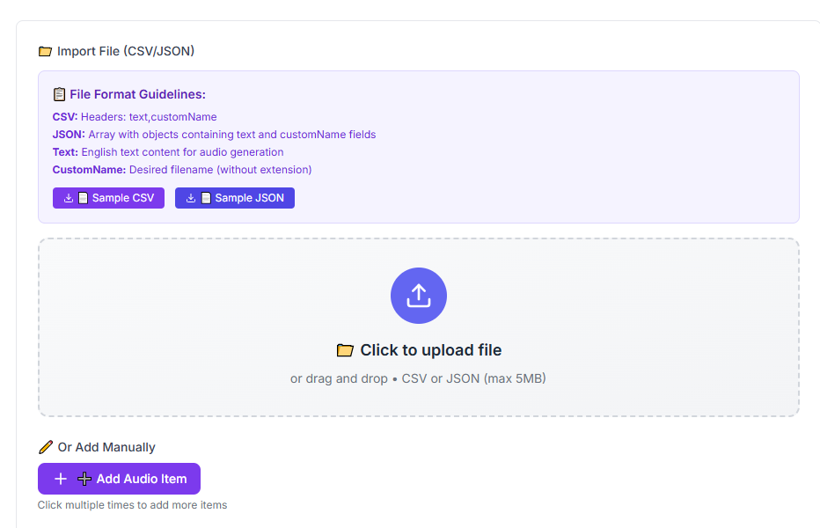Download the Sample CSV file
The width and height of the screenshot is (820, 528).
coord(108,198)
